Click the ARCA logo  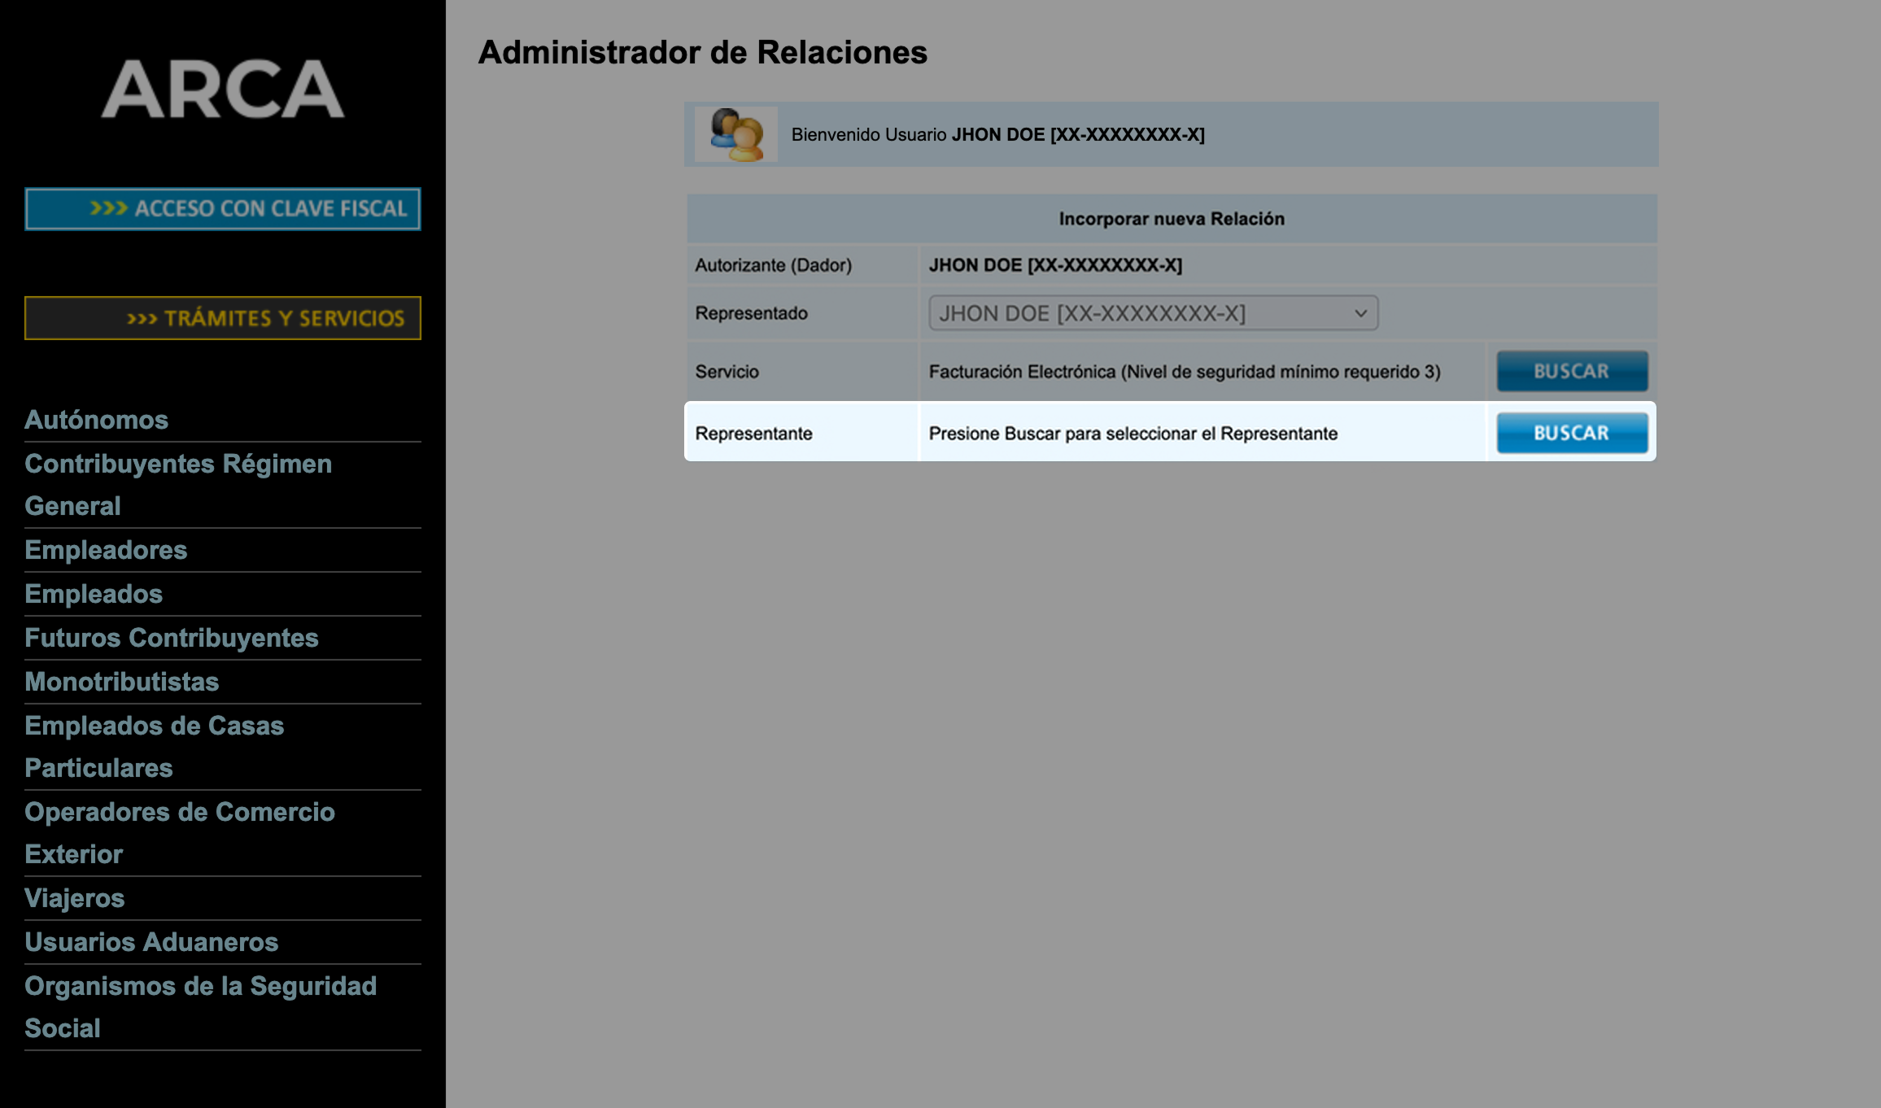coord(222,89)
